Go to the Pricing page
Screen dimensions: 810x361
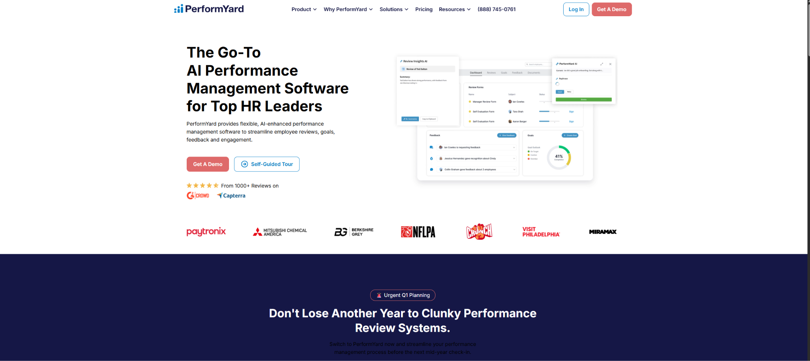[424, 9]
